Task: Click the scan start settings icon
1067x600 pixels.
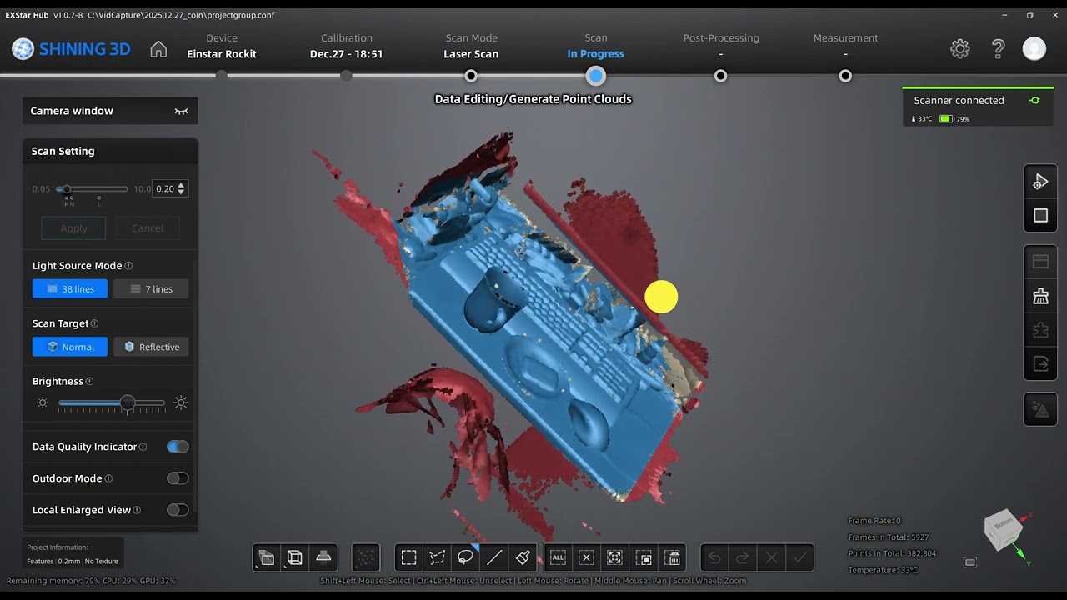Action: pos(1040,181)
